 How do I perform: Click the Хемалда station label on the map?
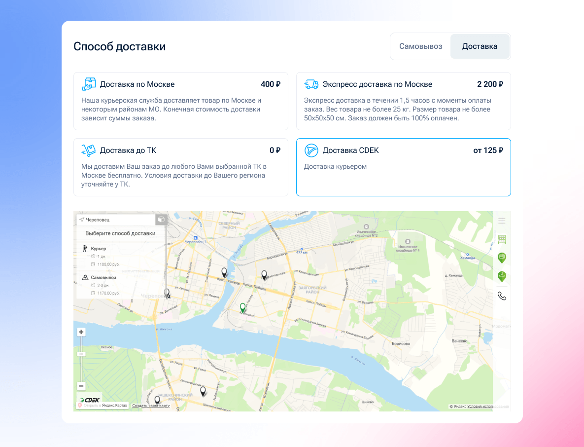point(467,258)
